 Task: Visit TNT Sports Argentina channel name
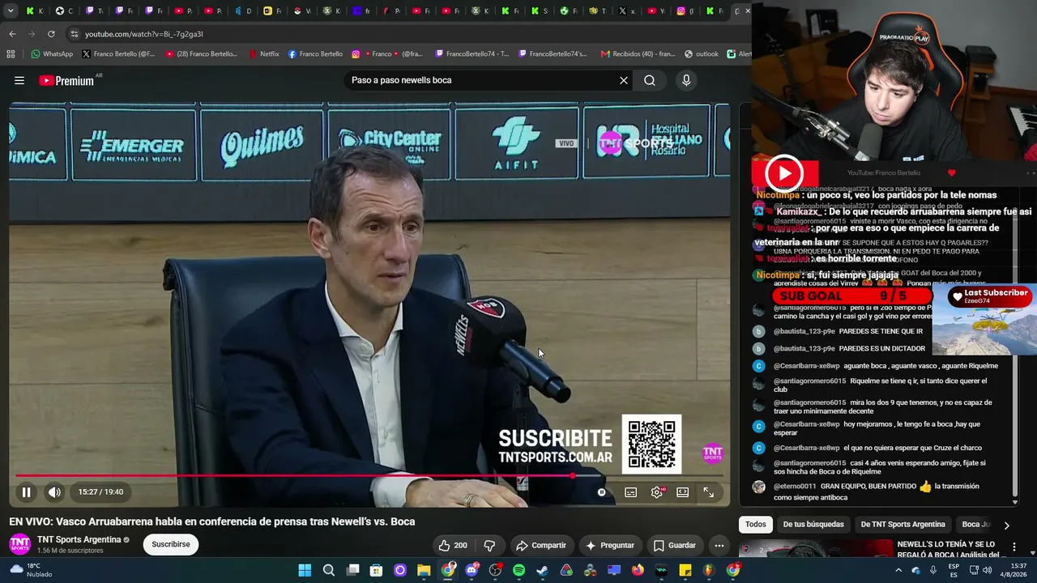[x=79, y=539]
